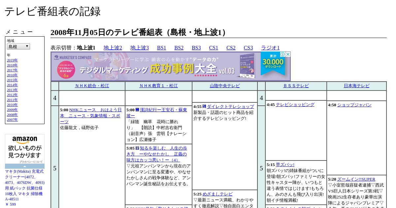The height and width of the screenshot is (208, 396).
Task: Open channel header 山陰中央テレビ
Action: click(225, 86)
